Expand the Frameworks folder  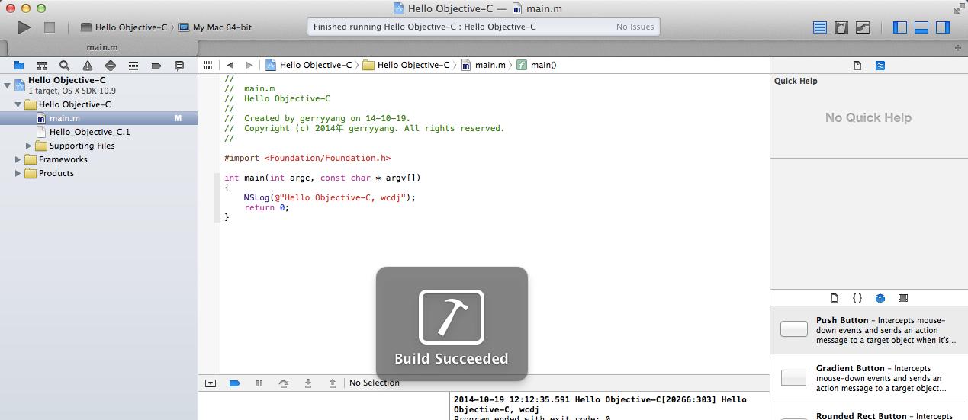coord(18,159)
